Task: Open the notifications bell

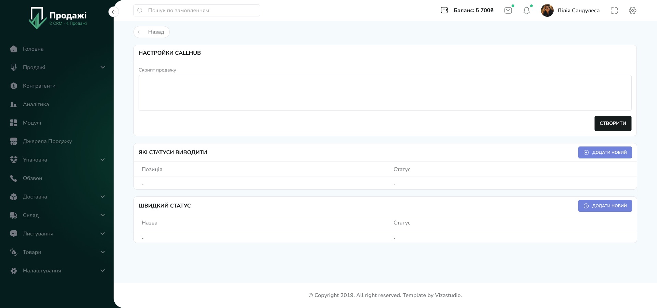Action: (x=527, y=11)
